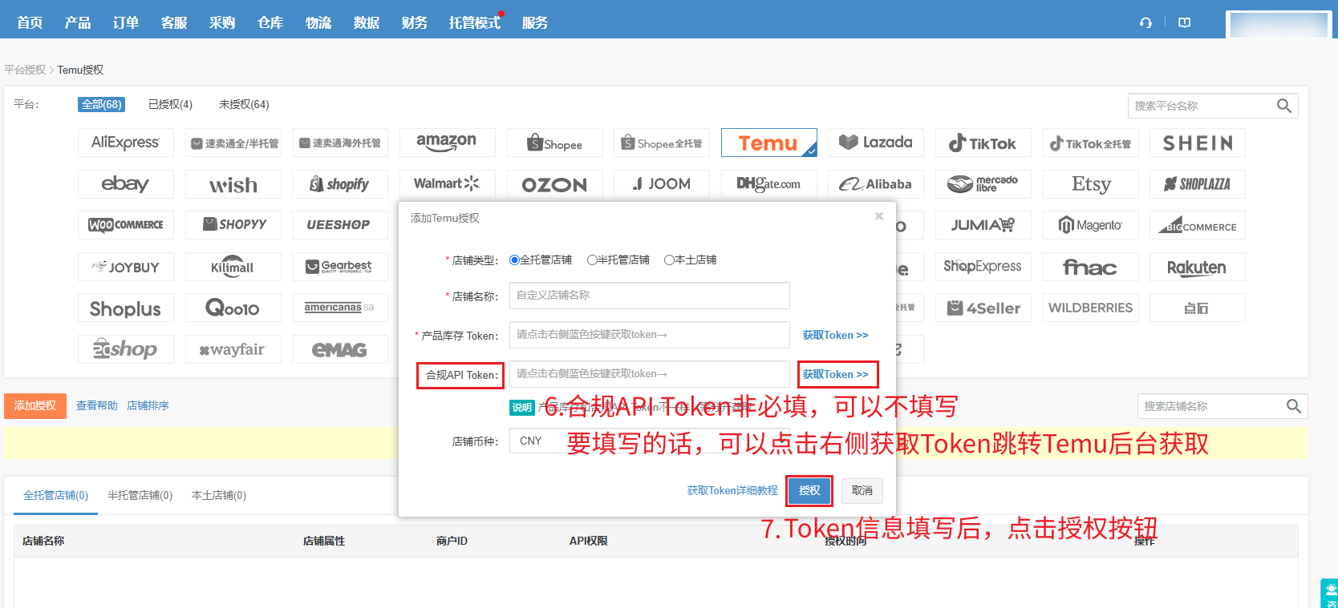Open the headset customer support icon

pos(1145,22)
